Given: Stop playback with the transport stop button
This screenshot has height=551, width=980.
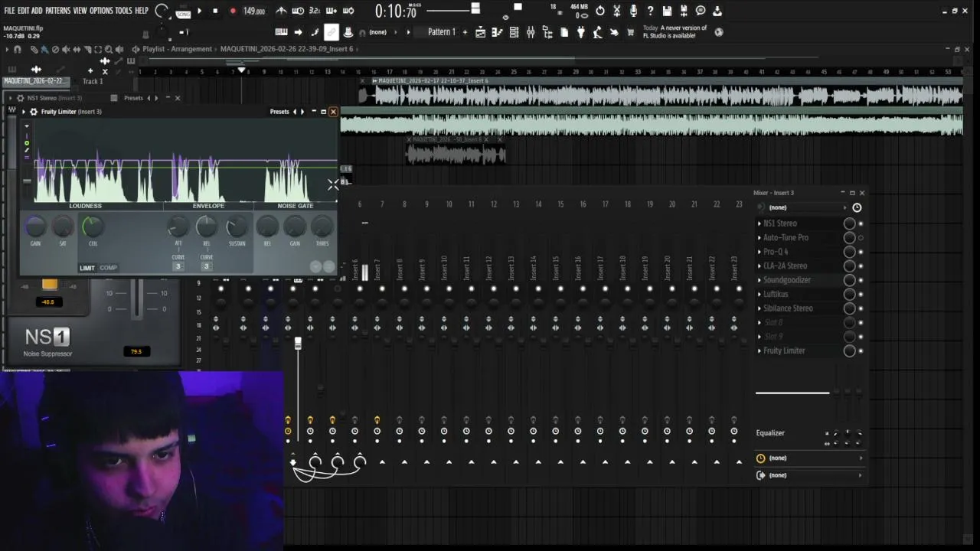Looking at the screenshot, I should click(x=215, y=11).
